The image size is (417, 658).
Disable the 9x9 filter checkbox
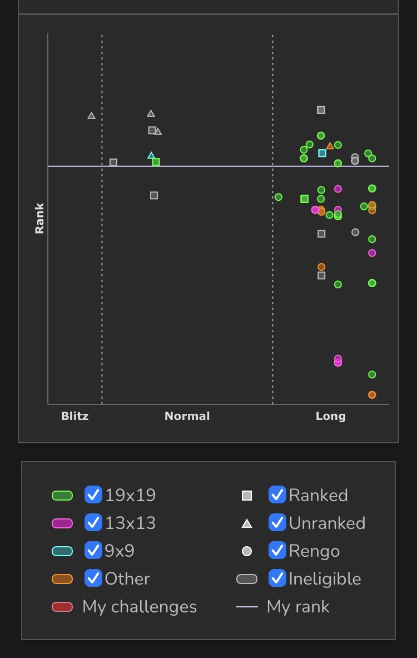pos(93,551)
